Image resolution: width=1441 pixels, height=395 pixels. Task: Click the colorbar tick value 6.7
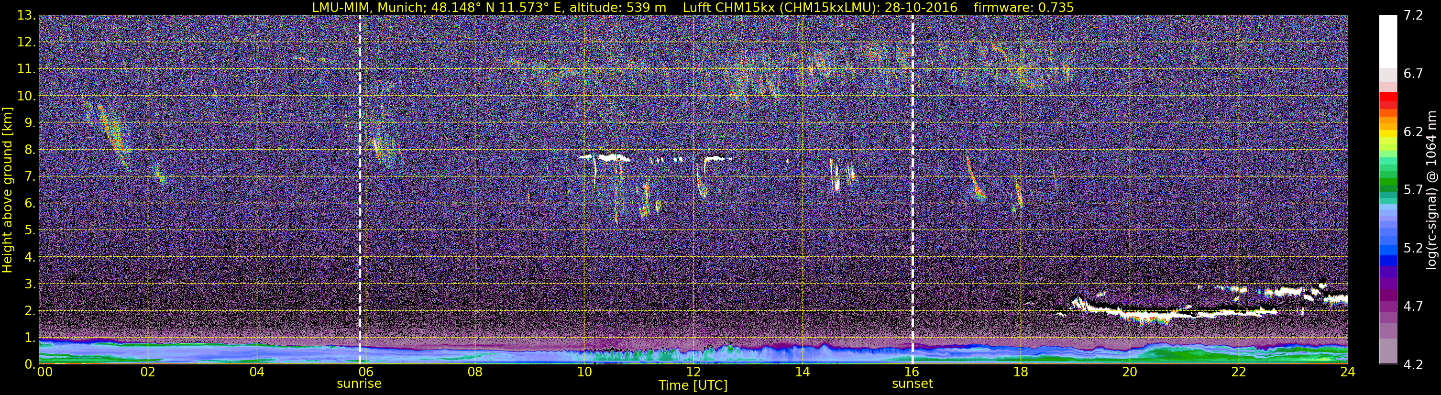1413,74
